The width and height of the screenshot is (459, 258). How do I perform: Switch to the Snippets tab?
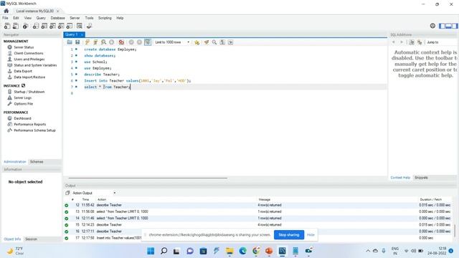(x=421, y=178)
